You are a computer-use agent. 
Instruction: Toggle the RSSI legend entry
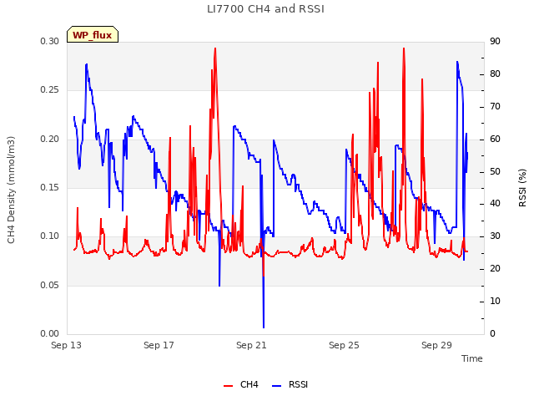pyautogui.click(x=290, y=384)
